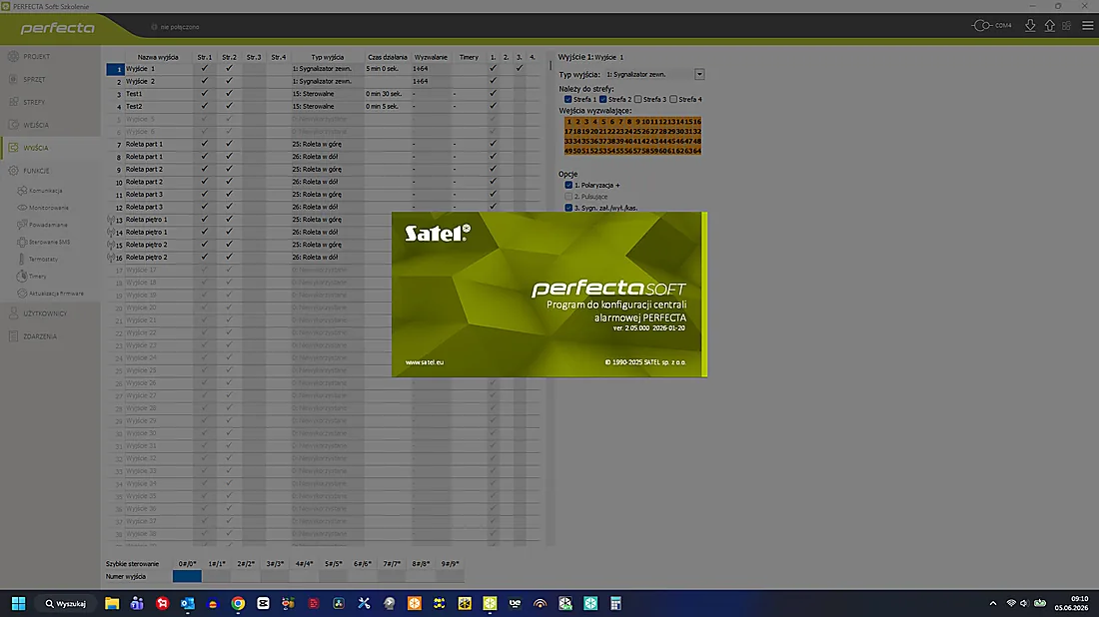Viewport: 1099px width, 617px height.
Task: Open Powiadamianie settings
Action: click(48, 225)
